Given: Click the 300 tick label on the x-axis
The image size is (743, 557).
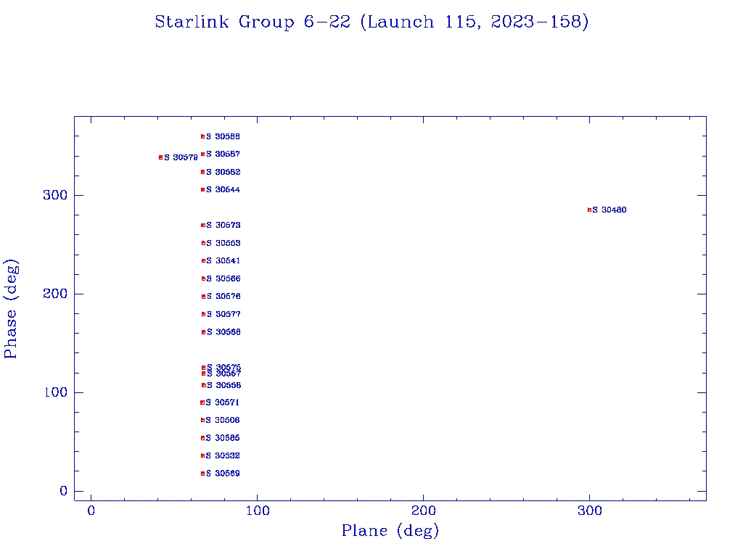Looking at the screenshot, I should pos(590,511).
